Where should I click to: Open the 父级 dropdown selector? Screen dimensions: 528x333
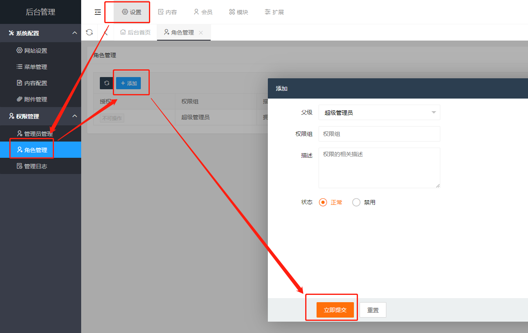379,112
